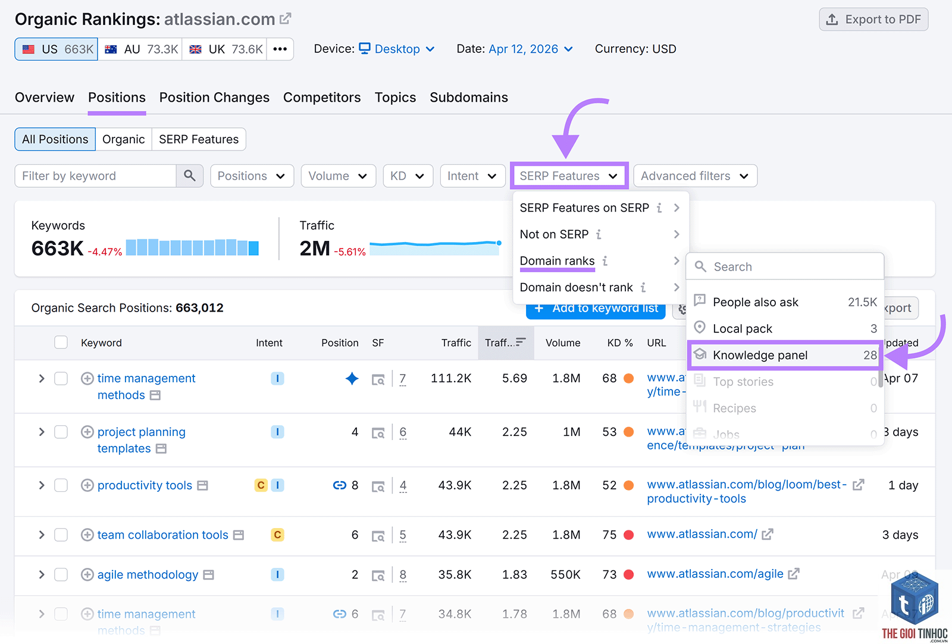Click Add to keyword list button
Screen dimensions: 952x644
point(596,309)
